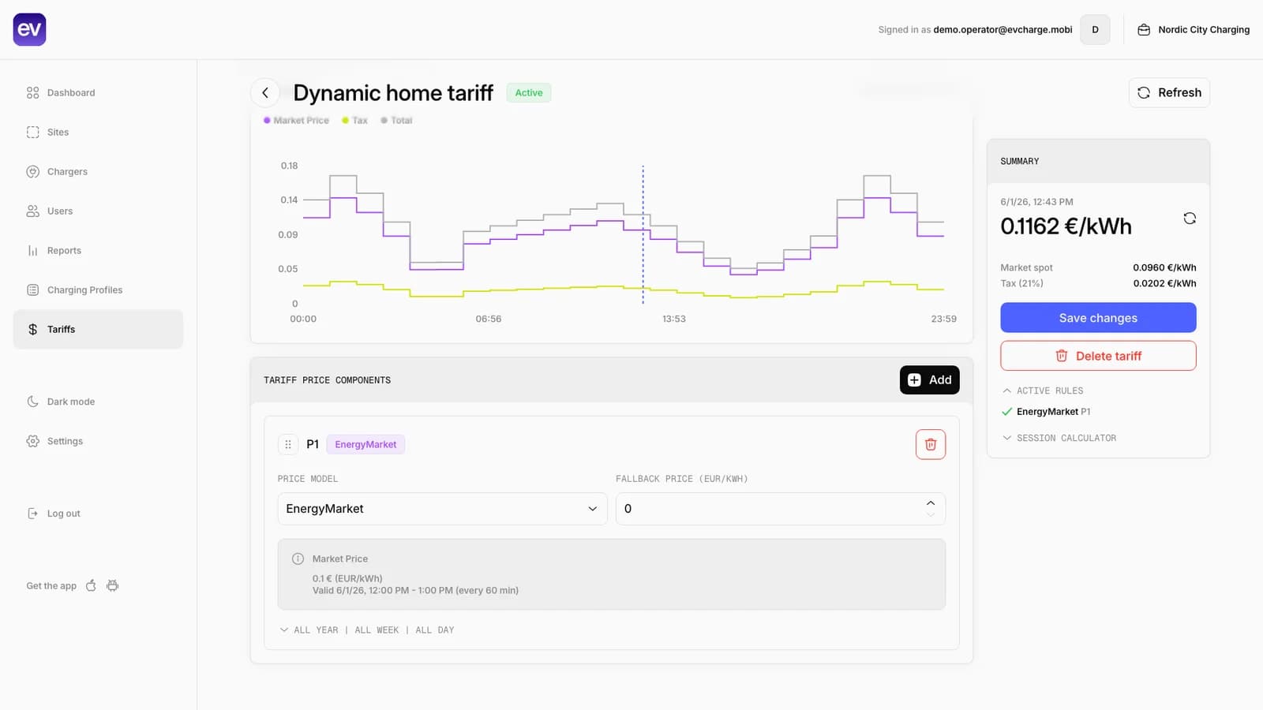Image resolution: width=1263 pixels, height=710 pixels.
Task: Open the Price Model EnergyMarket dropdown
Action: [x=442, y=509]
